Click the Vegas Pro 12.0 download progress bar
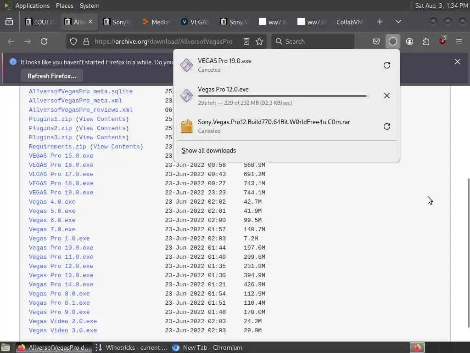The width and height of the screenshot is (470, 353). tap(283, 96)
